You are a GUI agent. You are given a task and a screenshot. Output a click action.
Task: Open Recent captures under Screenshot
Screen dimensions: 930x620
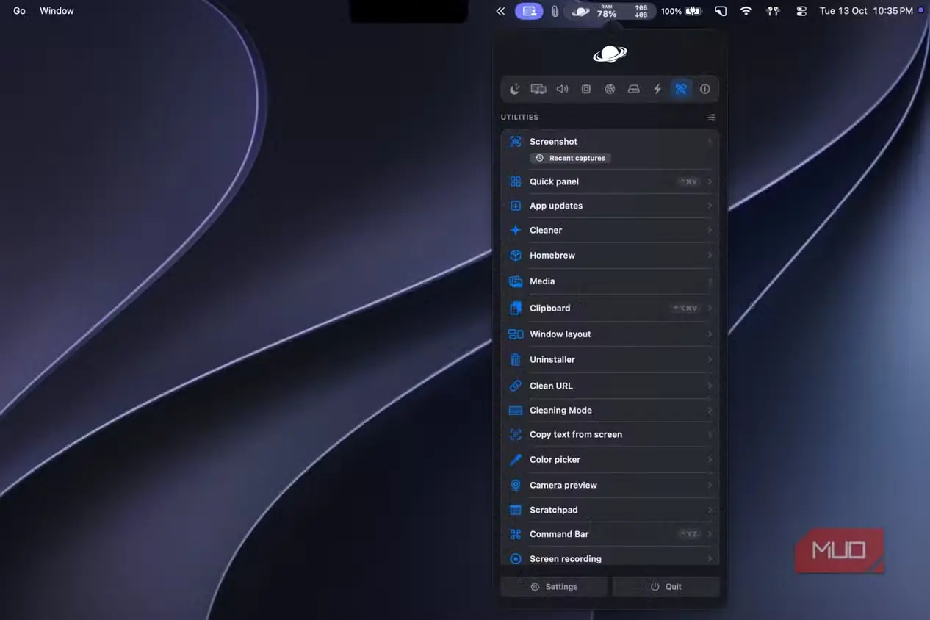coord(571,158)
